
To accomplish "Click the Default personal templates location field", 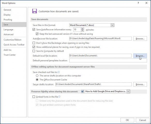I will [x=108, y=60].
